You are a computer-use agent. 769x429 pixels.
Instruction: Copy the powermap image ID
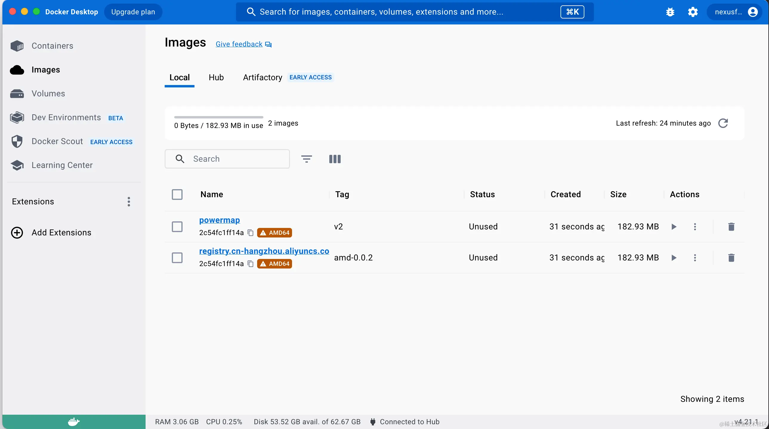pyautogui.click(x=251, y=233)
